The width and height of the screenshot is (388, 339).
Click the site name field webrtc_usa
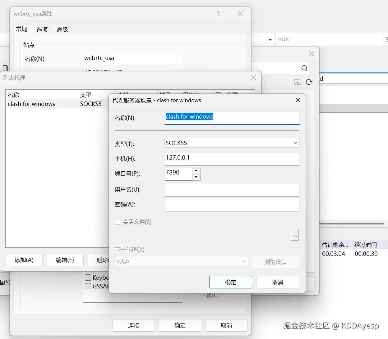(132, 58)
